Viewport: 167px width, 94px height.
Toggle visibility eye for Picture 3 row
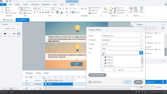(x=27, y=80)
